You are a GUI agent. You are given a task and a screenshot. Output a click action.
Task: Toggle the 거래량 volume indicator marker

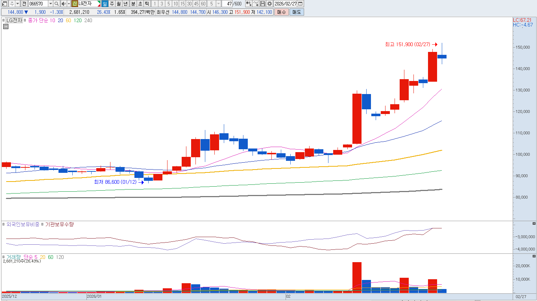(4, 257)
